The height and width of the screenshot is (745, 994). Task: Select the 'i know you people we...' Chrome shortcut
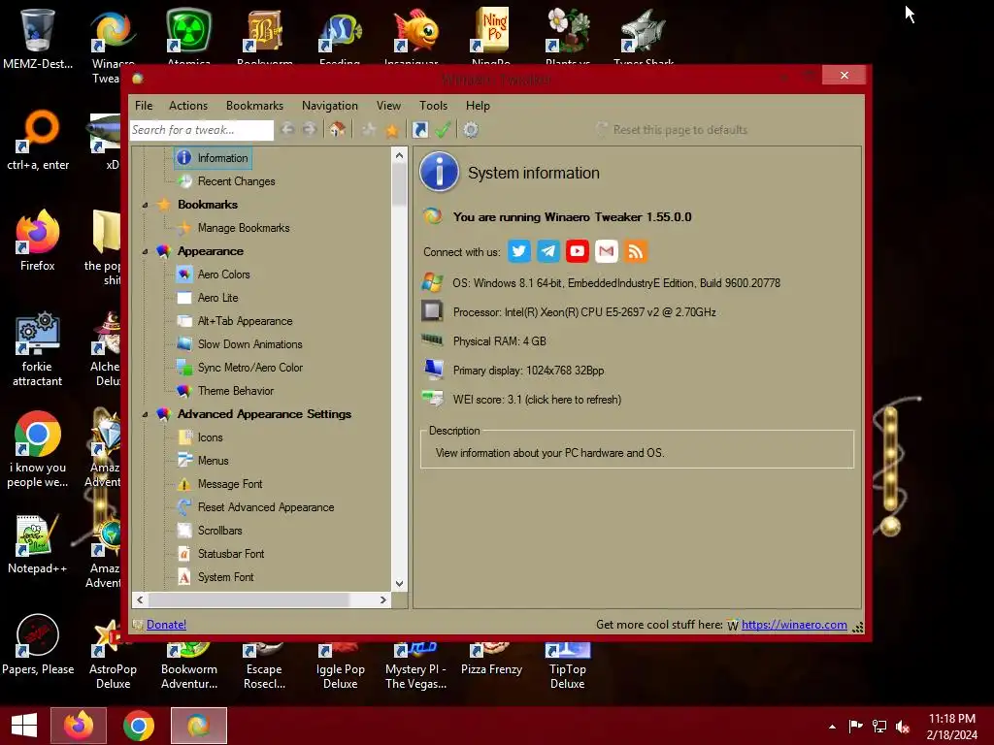click(38, 449)
